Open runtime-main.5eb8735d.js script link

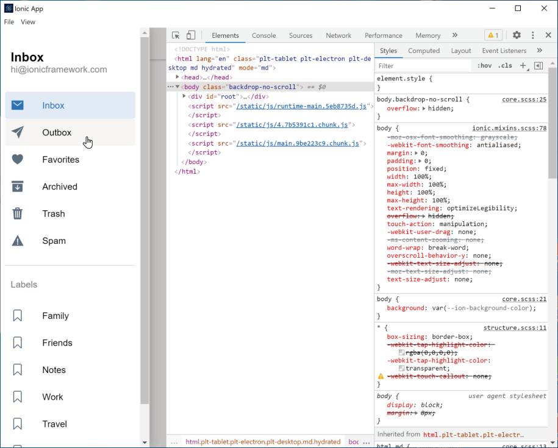pyautogui.click(x=301, y=106)
